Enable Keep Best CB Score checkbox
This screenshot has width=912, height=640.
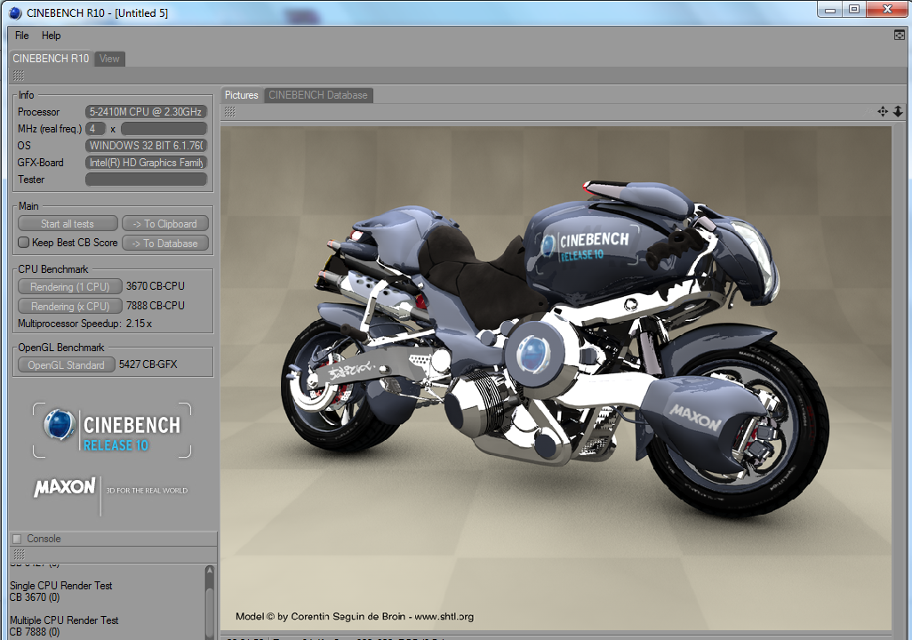(24, 243)
